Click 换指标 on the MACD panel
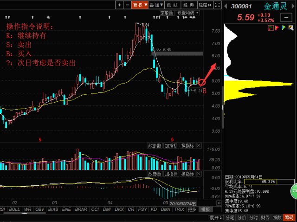The height and width of the screenshot is (222, 297). (x=187, y=174)
